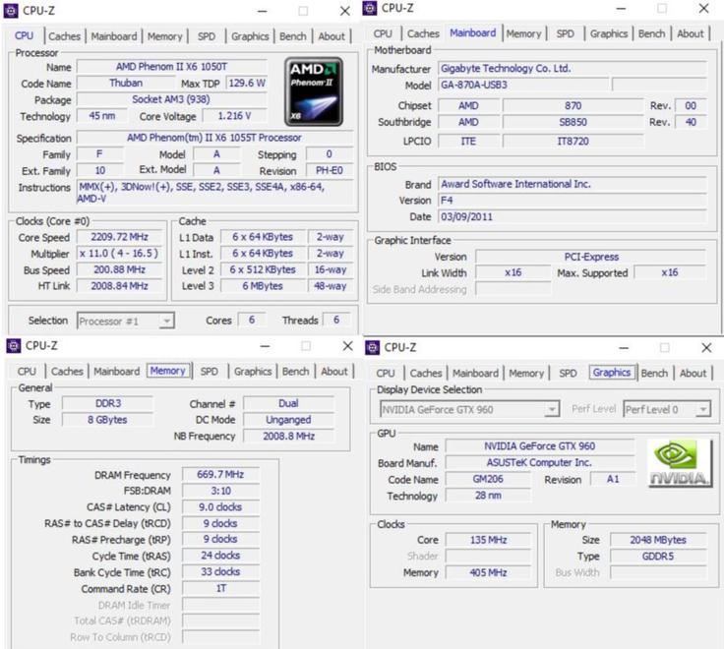Viewport: 724px width, 649px height.
Task: Click the CAS# Latency value 9.0 clocks
Action: (220, 507)
